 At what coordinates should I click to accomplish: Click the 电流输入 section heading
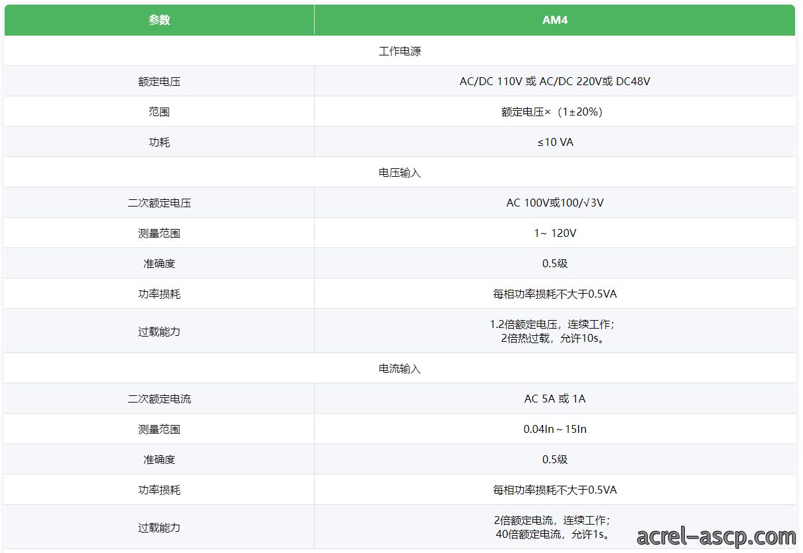(x=400, y=369)
